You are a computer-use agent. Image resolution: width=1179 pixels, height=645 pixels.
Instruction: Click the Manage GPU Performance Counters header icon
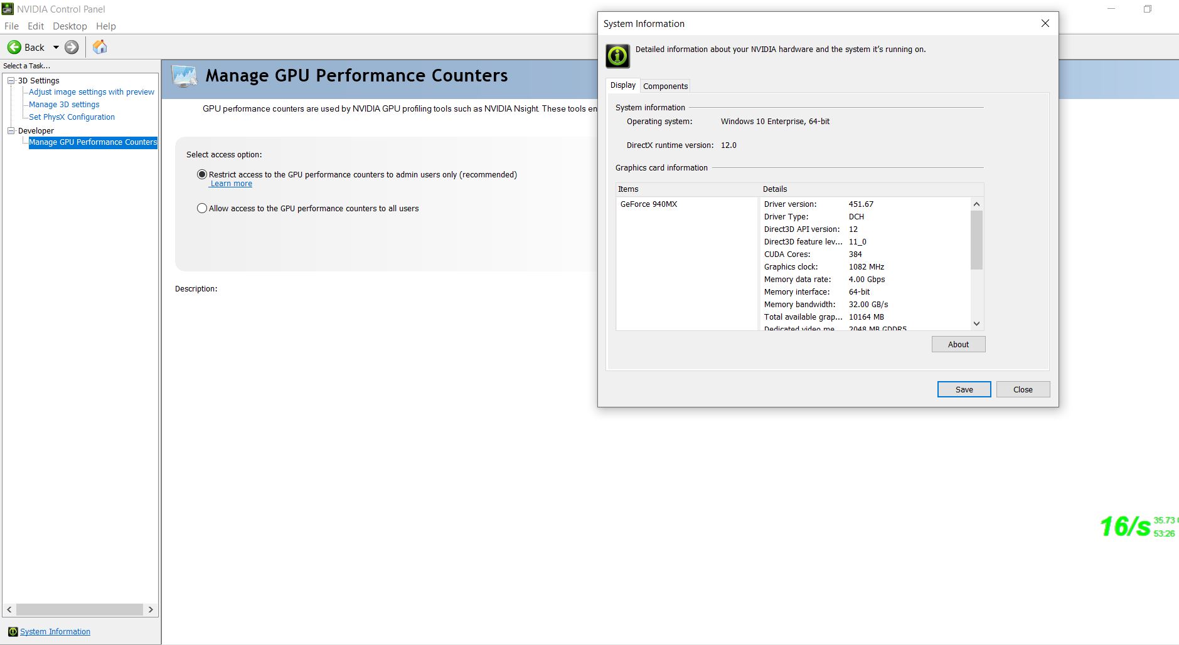point(184,76)
